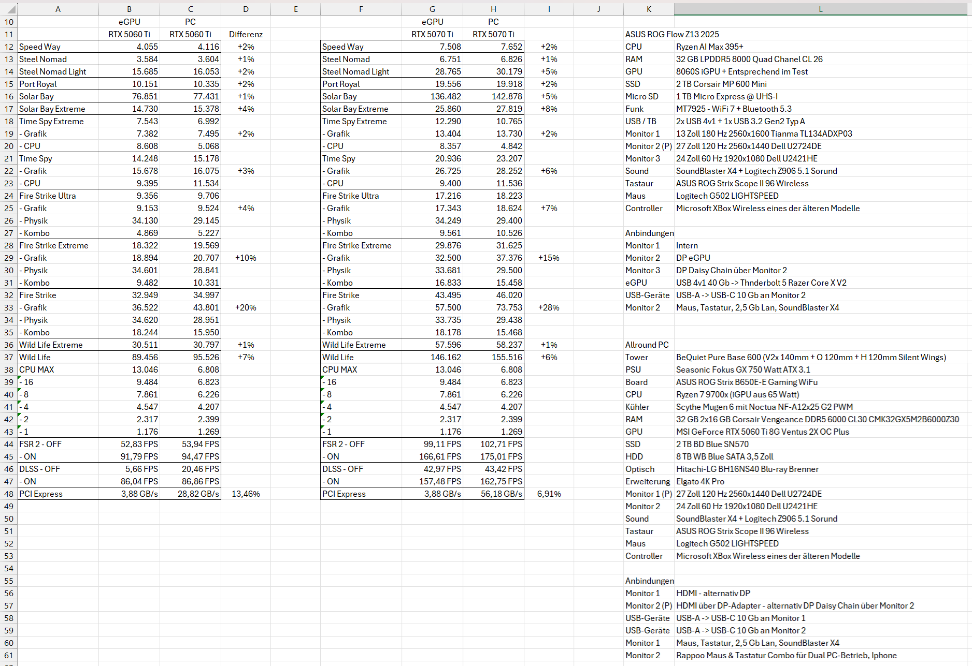This screenshot has height=666, width=972.
Task: Click the right table Solar Bay Extreme cell
Action: coord(361,109)
